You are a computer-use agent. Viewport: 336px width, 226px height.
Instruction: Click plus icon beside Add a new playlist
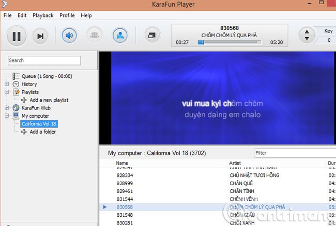click(x=24, y=100)
